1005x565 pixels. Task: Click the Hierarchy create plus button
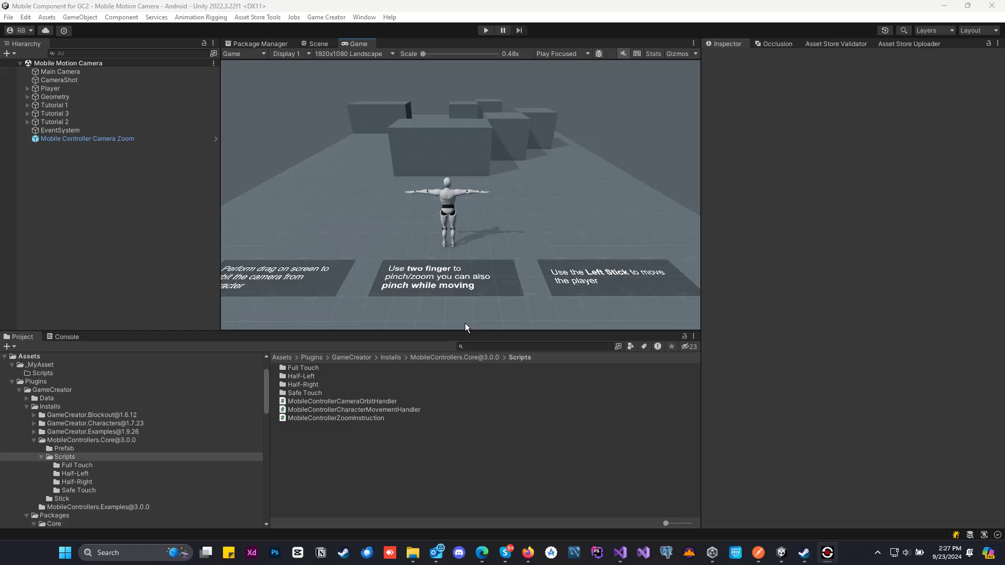point(9,53)
